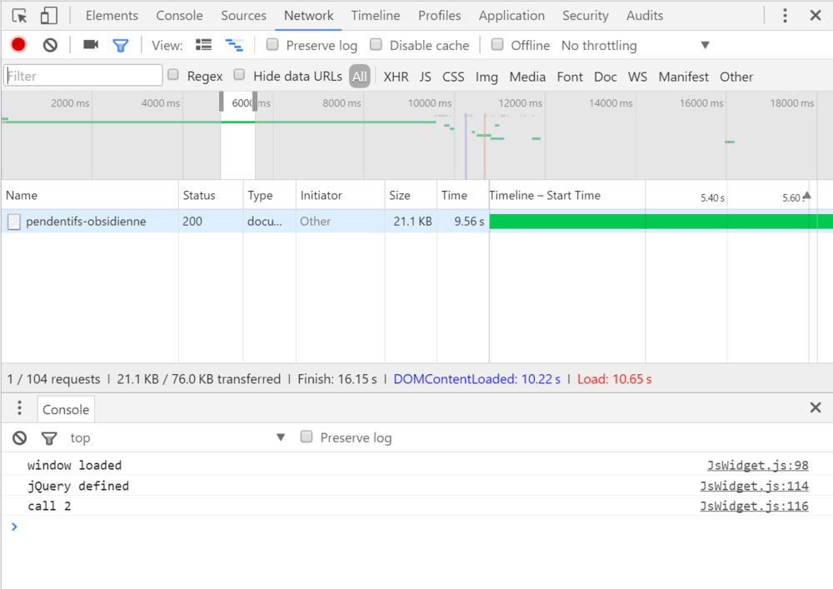Toggle overview waterfall view icon
The width and height of the screenshot is (833, 589).
pyautogui.click(x=234, y=45)
